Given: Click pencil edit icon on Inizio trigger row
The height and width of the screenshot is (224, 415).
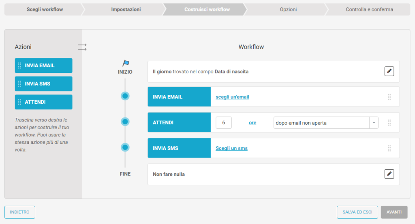Looking at the screenshot, I should click(x=389, y=71).
